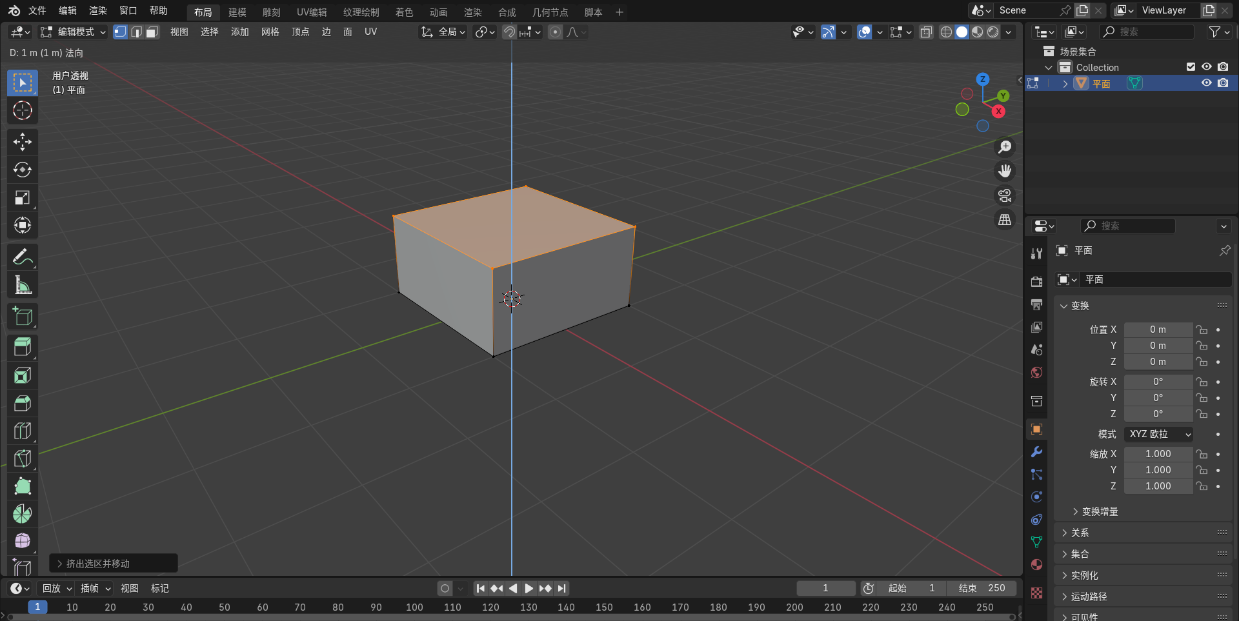Toggle proportional editing
The image size is (1239, 621).
[555, 32]
